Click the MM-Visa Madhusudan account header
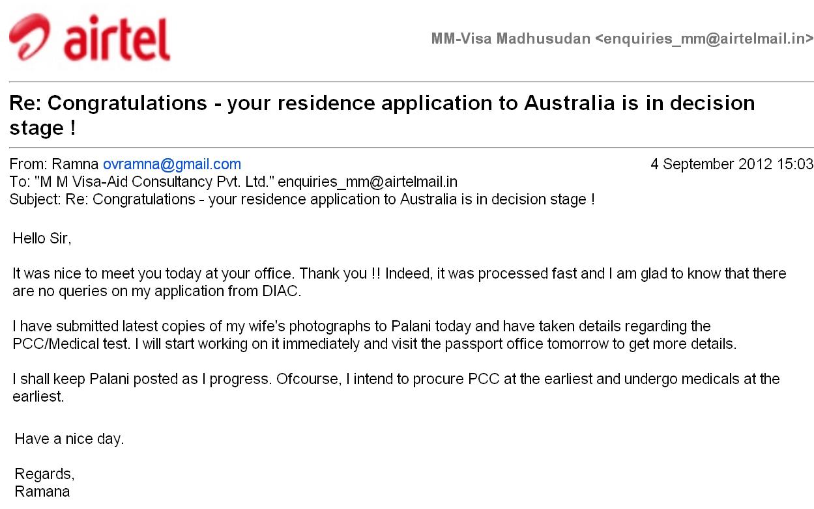Image resolution: width=814 pixels, height=509 pixels. click(622, 38)
